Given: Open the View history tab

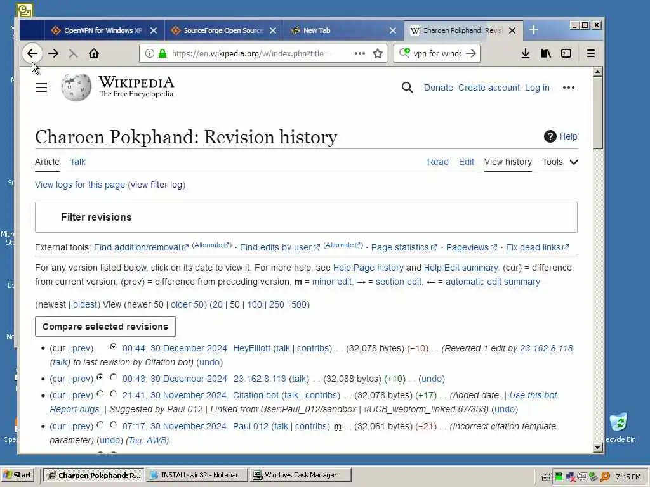Looking at the screenshot, I should click(x=508, y=162).
